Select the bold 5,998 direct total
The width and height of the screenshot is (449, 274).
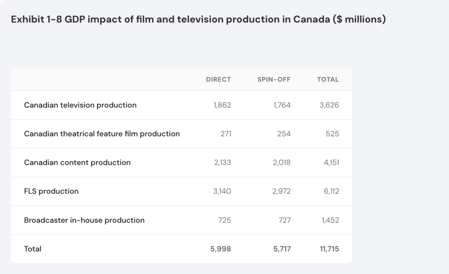[x=221, y=249]
